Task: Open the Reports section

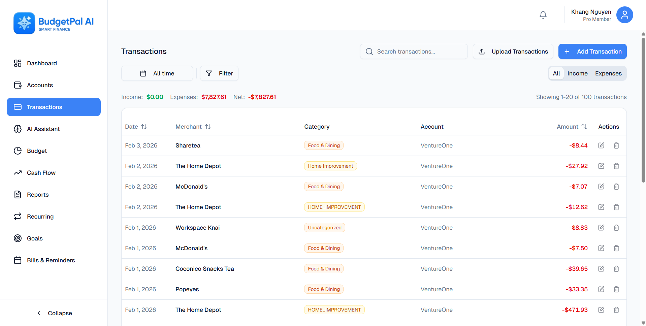Action: pyautogui.click(x=38, y=194)
